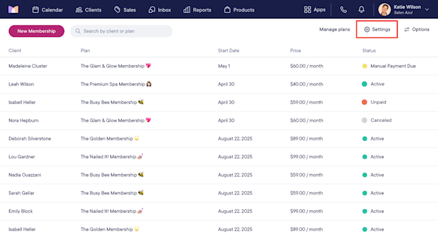Click the gear icon next to Settings
The image size is (438, 252).
click(x=367, y=29)
